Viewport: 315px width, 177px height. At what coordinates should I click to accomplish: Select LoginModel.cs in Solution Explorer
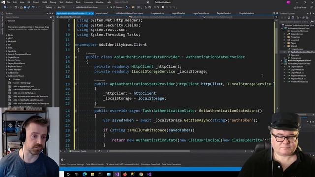tap(297, 70)
